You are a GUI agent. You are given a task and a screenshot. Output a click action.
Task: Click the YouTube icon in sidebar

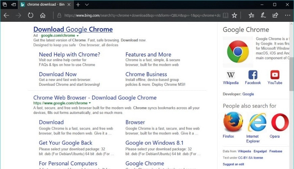pos(275,75)
